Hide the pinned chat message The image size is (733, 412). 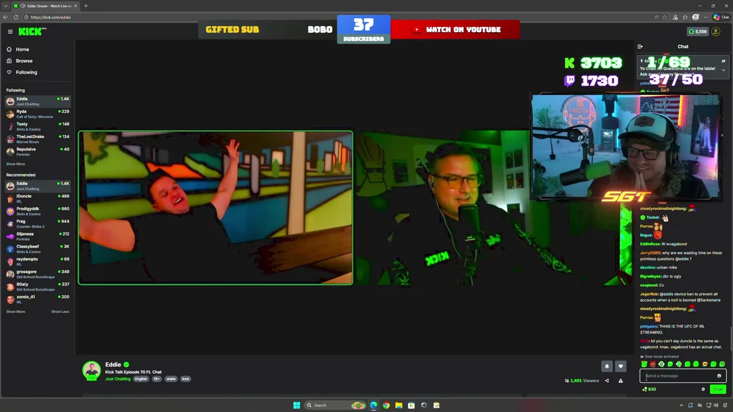pos(723,61)
